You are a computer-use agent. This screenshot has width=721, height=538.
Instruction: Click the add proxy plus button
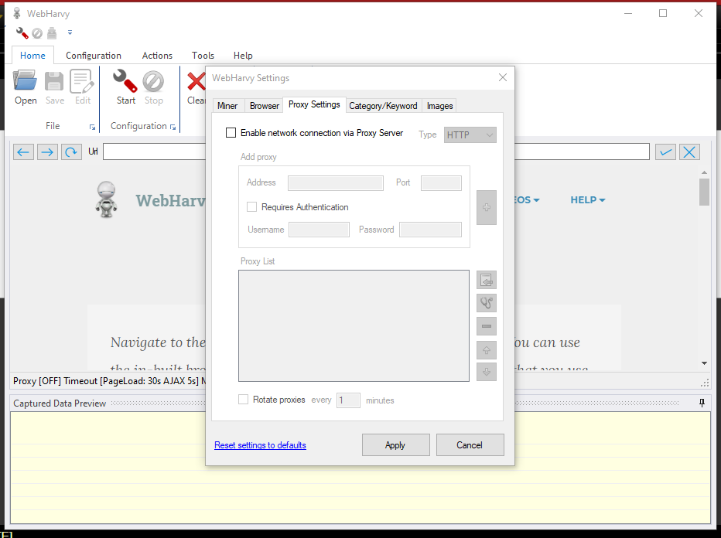coord(487,208)
